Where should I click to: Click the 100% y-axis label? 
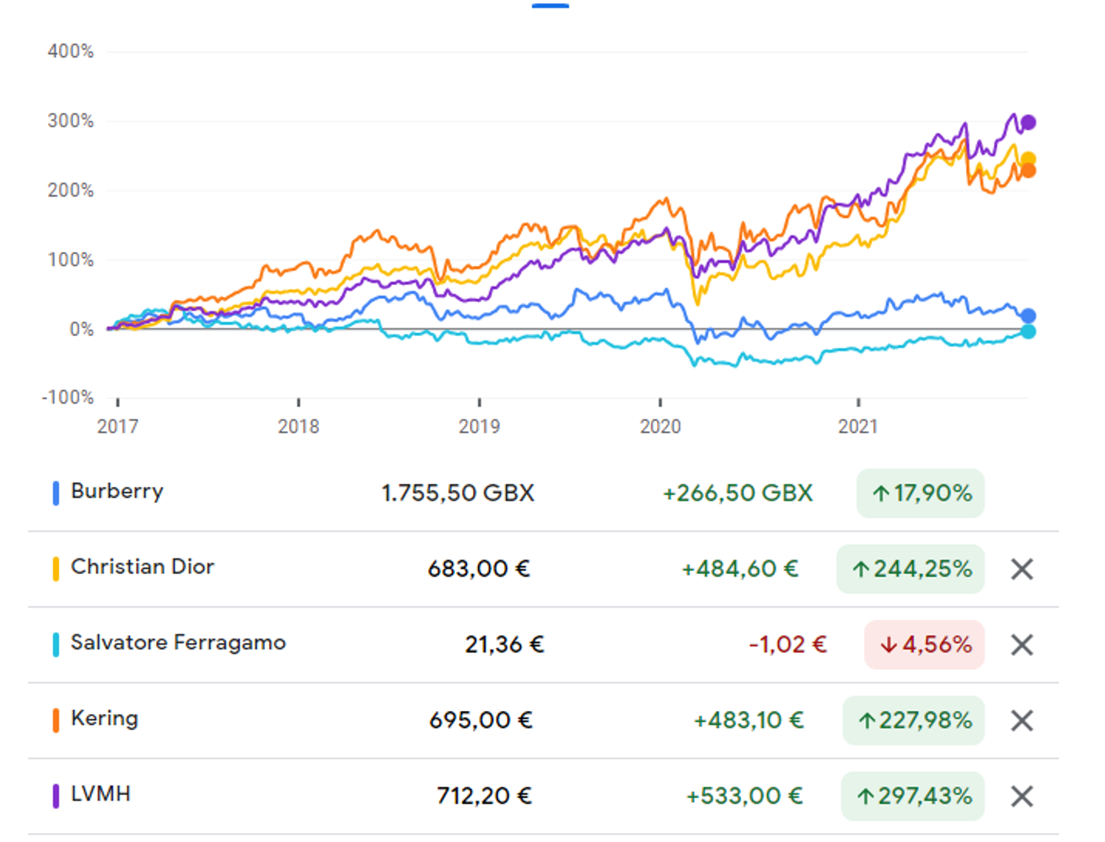point(71,259)
